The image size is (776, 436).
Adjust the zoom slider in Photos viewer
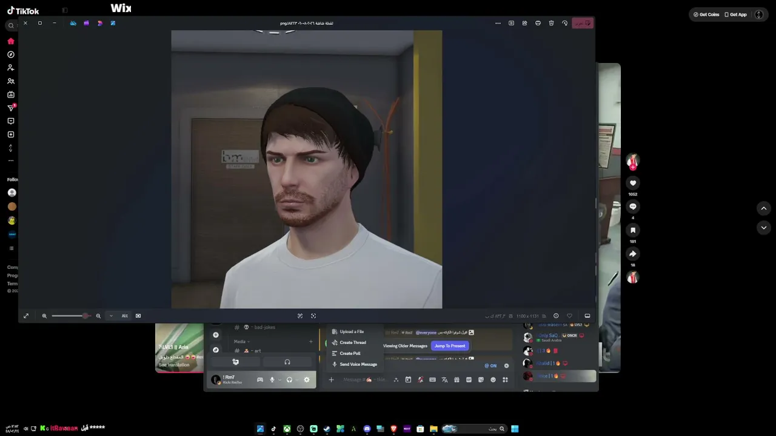coord(71,316)
